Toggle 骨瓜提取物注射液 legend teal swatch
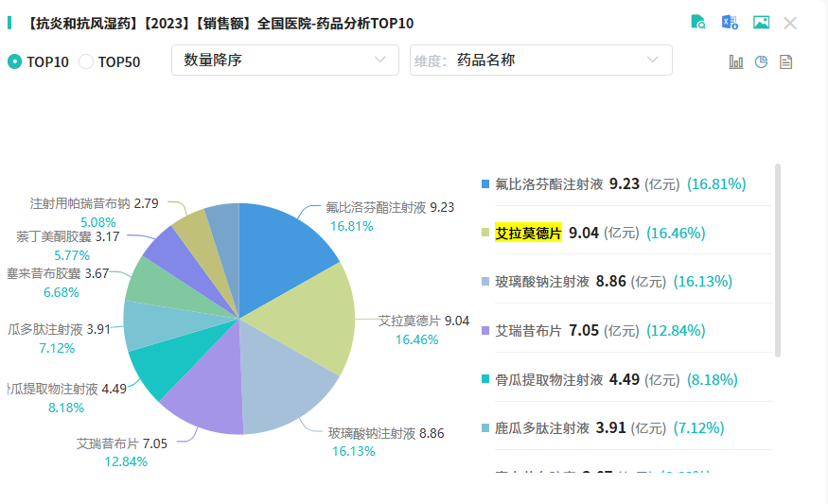This screenshot has height=504, width=828. (485, 379)
